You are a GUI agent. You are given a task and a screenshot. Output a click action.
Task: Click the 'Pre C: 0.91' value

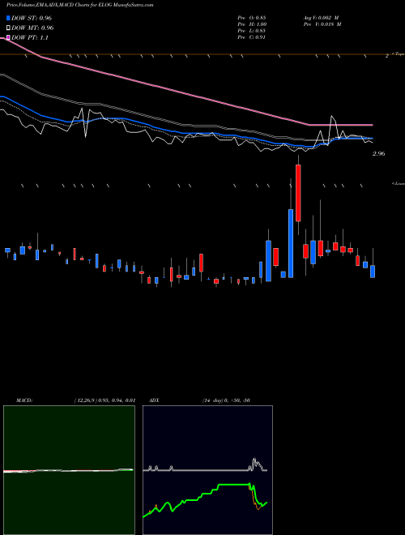pos(252,37)
